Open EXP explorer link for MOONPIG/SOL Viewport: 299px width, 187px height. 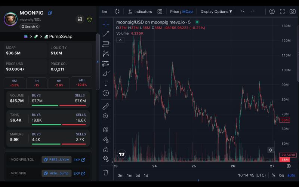click(79, 160)
